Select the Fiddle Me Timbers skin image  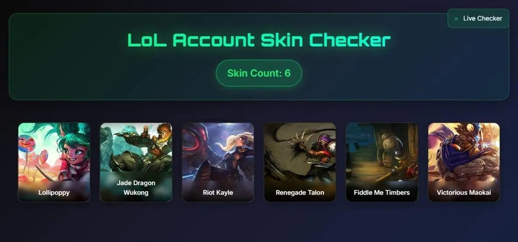click(x=382, y=162)
